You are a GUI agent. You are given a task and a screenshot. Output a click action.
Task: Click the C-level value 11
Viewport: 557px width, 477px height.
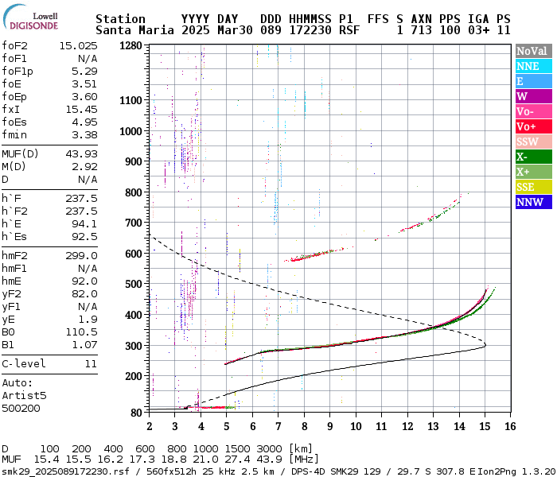[91, 364]
